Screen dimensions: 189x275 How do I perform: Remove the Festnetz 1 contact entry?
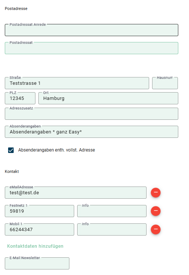(x=156, y=211)
